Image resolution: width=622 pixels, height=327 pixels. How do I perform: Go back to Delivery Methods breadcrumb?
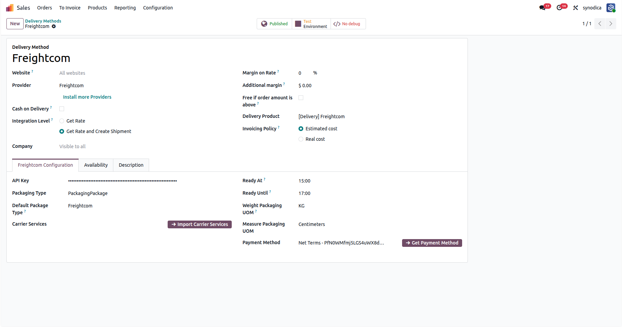click(43, 21)
